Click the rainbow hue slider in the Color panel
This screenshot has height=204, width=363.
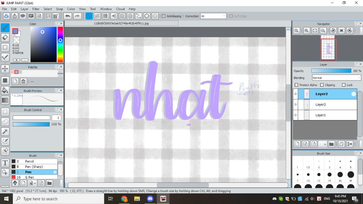point(60,44)
